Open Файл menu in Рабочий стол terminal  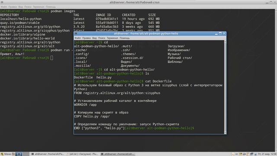4,7
